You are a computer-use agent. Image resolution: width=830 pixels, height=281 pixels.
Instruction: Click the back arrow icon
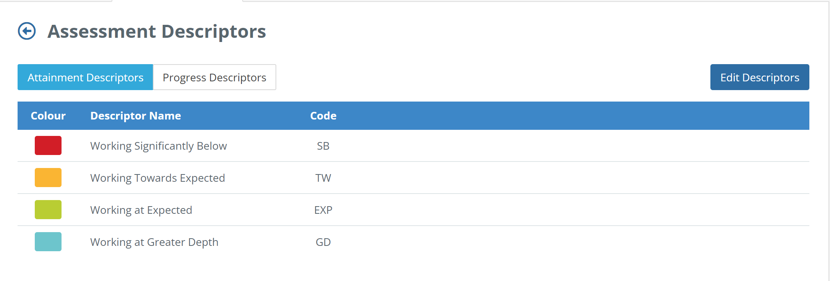coord(27,31)
